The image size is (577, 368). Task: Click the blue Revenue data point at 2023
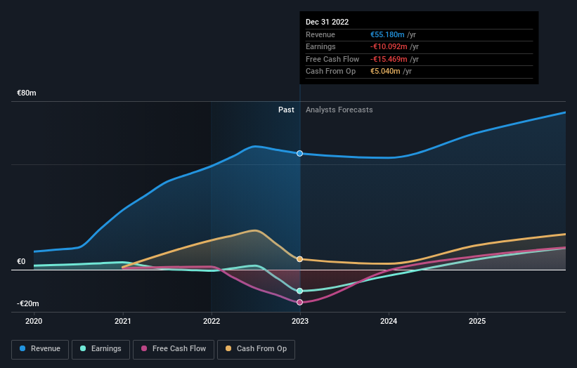(x=300, y=153)
